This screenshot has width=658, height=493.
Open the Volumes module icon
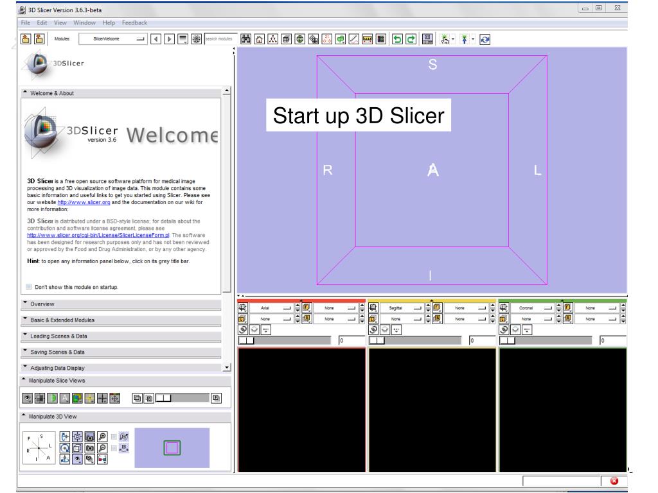[286, 39]
